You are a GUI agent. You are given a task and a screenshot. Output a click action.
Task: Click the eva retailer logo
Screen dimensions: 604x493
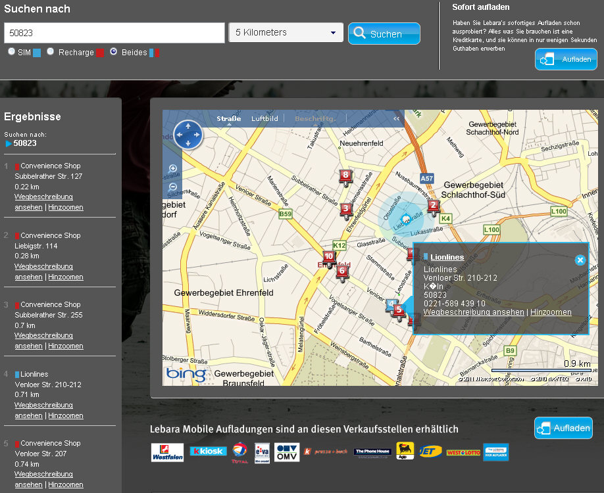point(263,453)
